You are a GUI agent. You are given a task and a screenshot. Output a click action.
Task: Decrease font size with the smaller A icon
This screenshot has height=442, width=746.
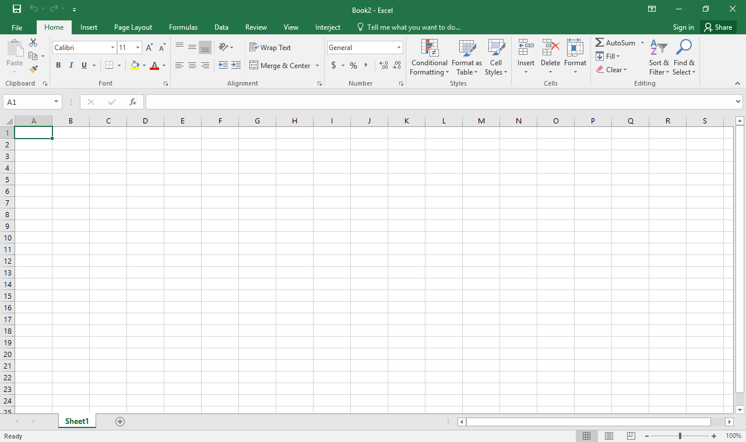(162, 48)
